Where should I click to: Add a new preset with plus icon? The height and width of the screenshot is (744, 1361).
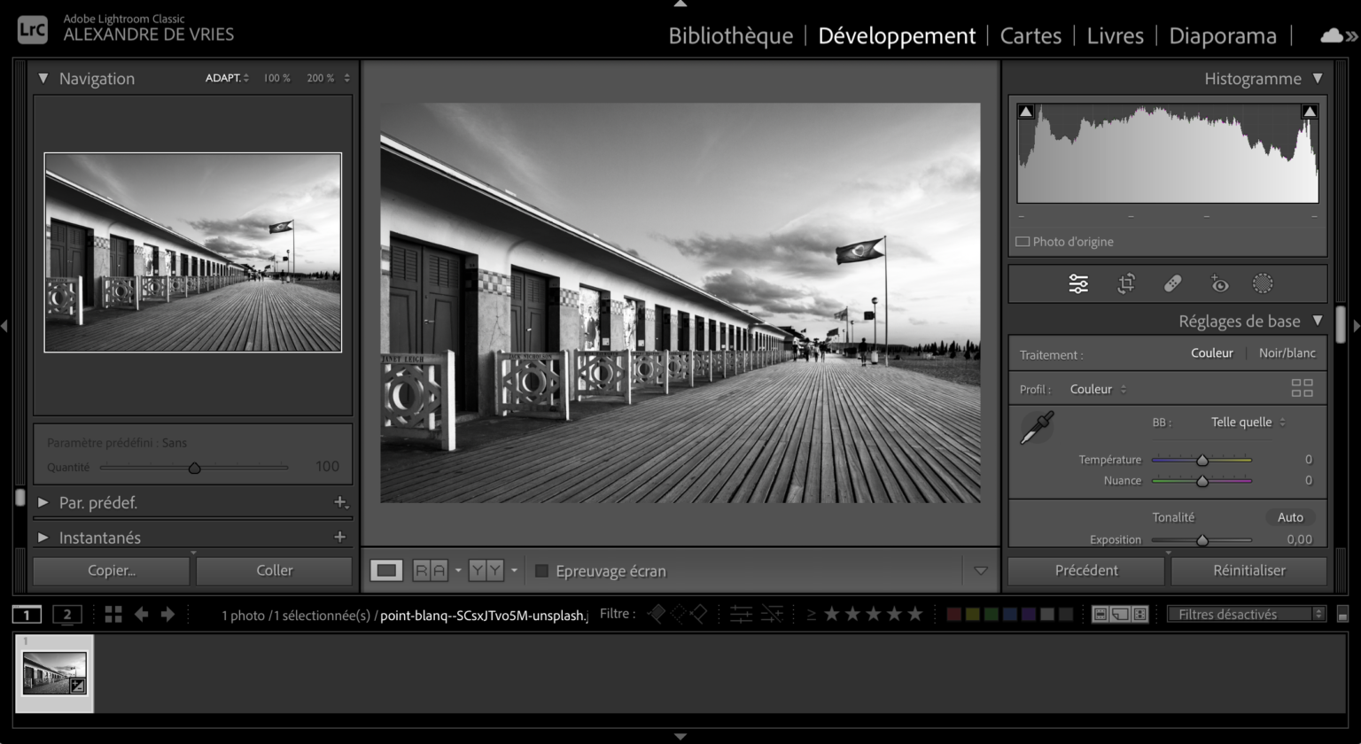340,502
